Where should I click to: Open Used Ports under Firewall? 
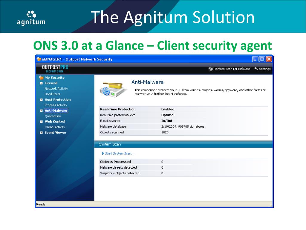[52, 94]
